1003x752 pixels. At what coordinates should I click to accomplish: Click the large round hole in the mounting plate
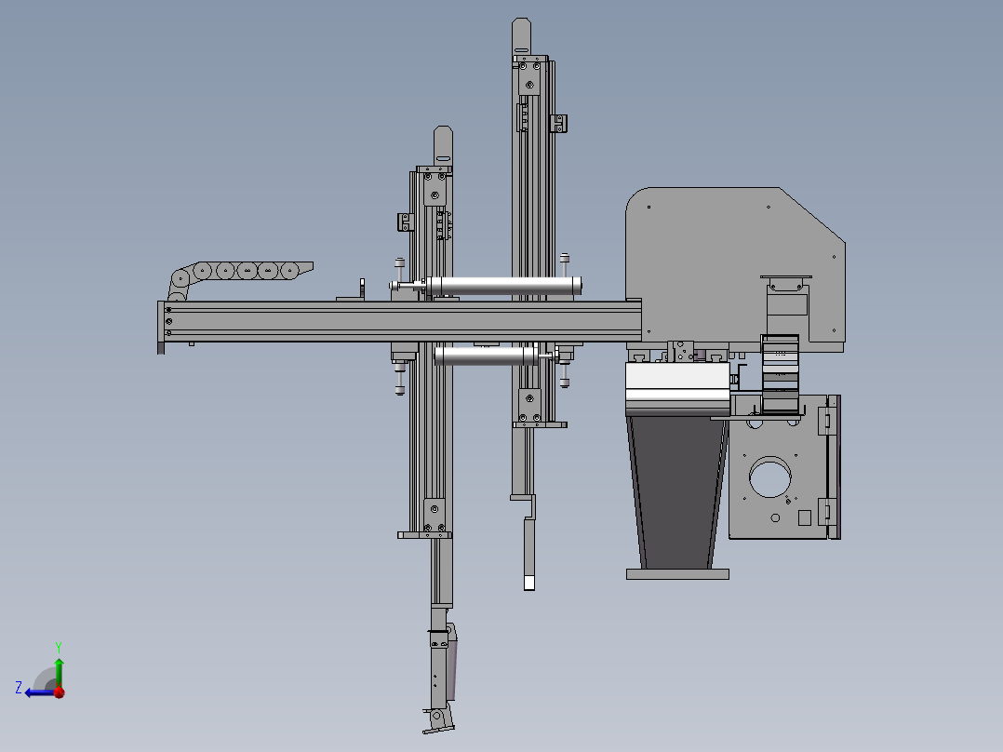pyautogui.click(x=770, y=477)
